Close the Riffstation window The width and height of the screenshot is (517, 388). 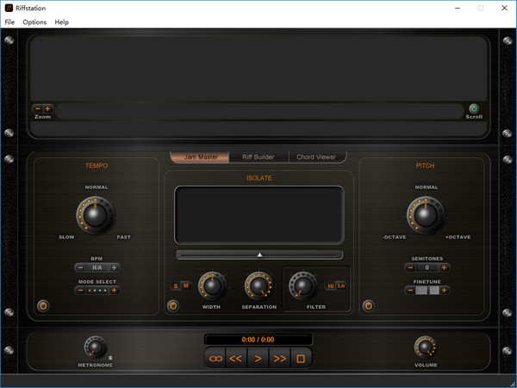(504, 8)
